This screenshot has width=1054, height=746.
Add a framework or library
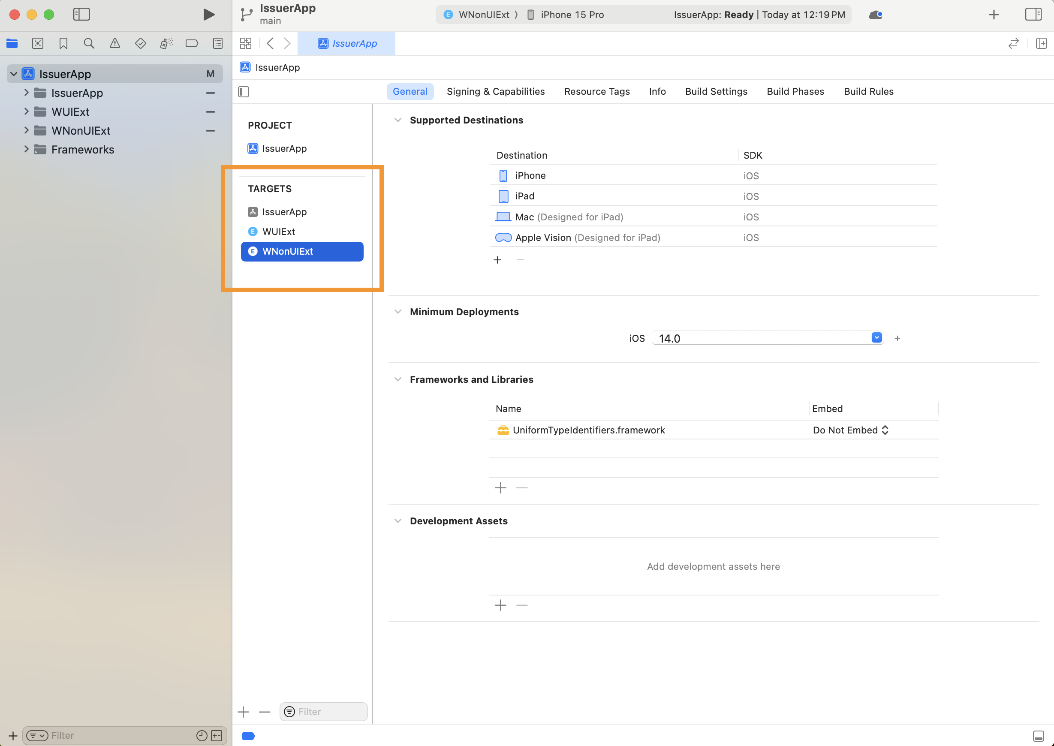click(x=500, y=487)
